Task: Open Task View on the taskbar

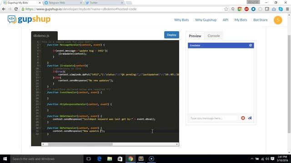Action: (89, 159)
